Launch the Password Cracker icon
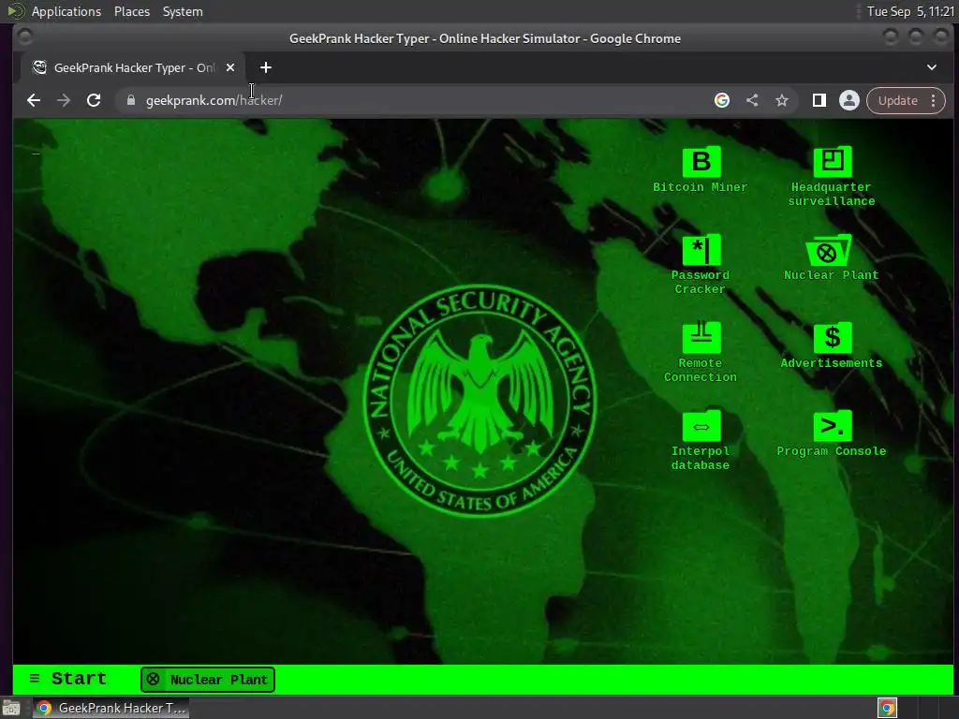The image size is (959, 719). click(x=701, y=265)
